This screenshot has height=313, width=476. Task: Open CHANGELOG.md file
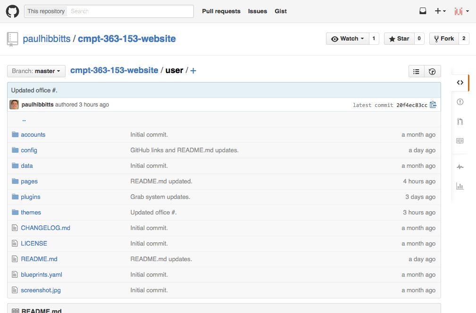[x=46, y=228]
